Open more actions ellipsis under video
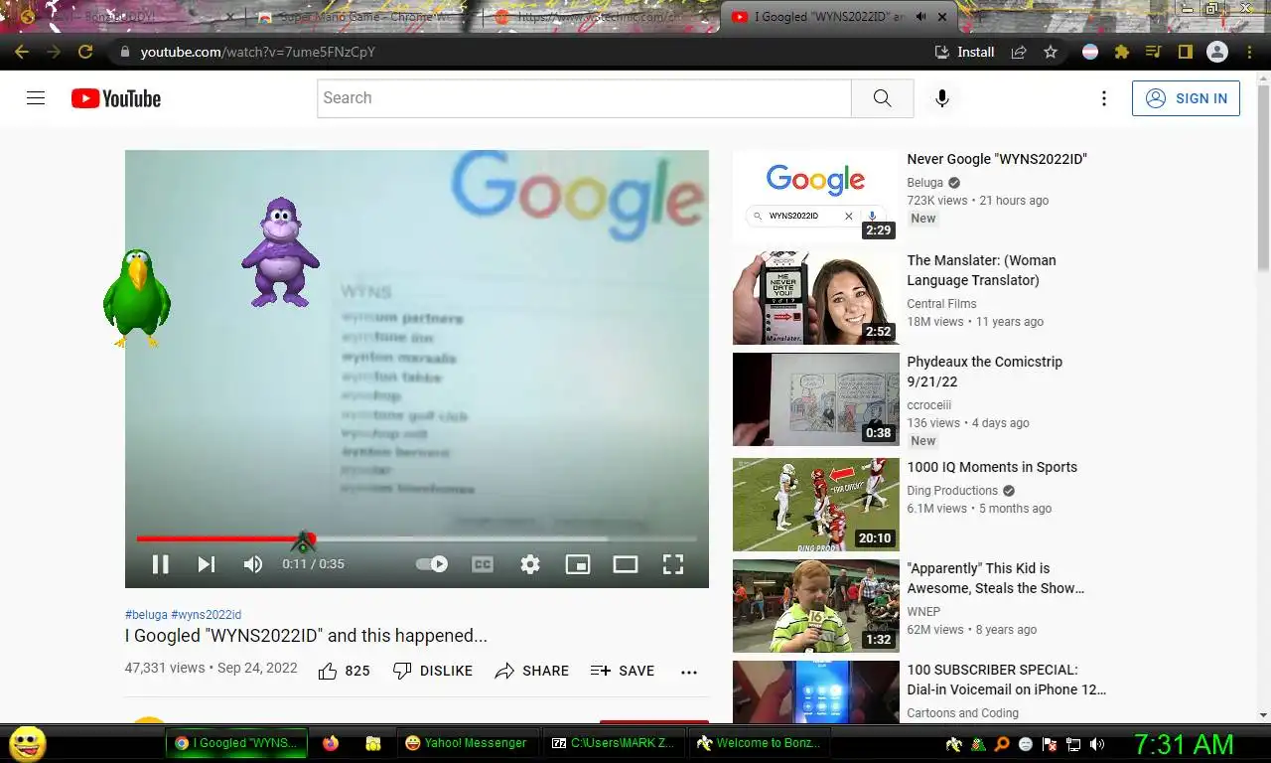Image resolution: width=1271 pixels, height=763 pixels. pos(689,672)
